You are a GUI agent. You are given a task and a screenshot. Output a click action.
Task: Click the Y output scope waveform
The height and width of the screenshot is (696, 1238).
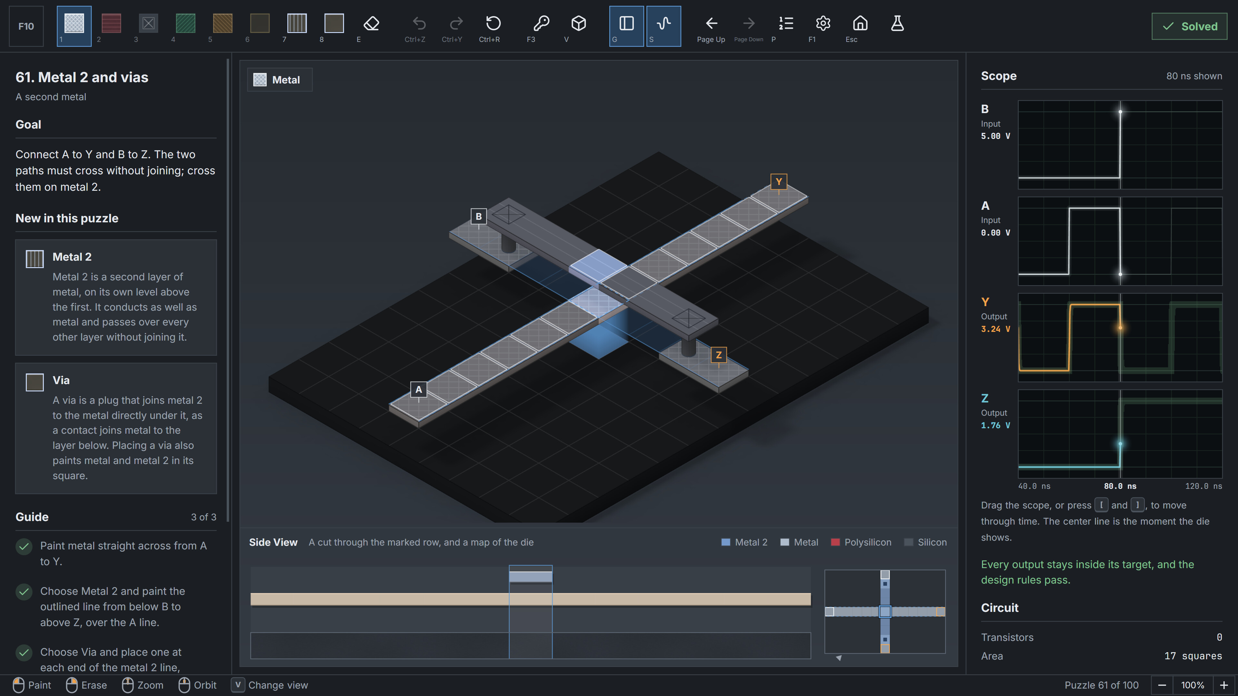1120,337
